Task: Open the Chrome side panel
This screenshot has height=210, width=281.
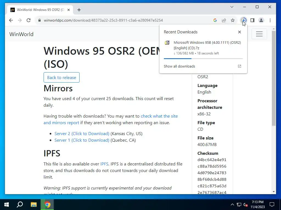Action: [x=252, y=20]
